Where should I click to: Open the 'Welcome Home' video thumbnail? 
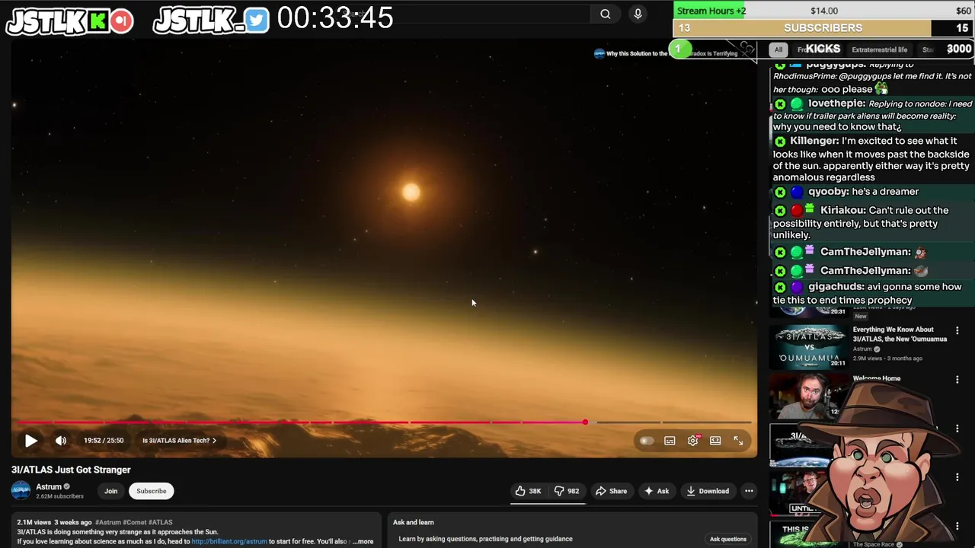pyautogui.click(x=808, y=395)
